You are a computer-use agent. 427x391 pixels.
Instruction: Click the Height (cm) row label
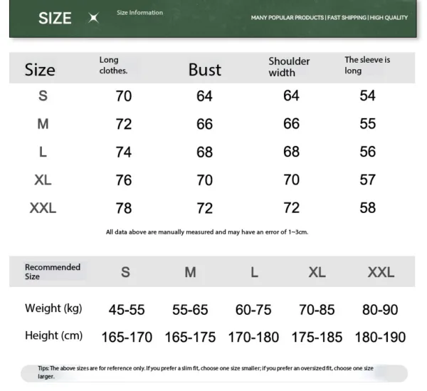[53, 335]
